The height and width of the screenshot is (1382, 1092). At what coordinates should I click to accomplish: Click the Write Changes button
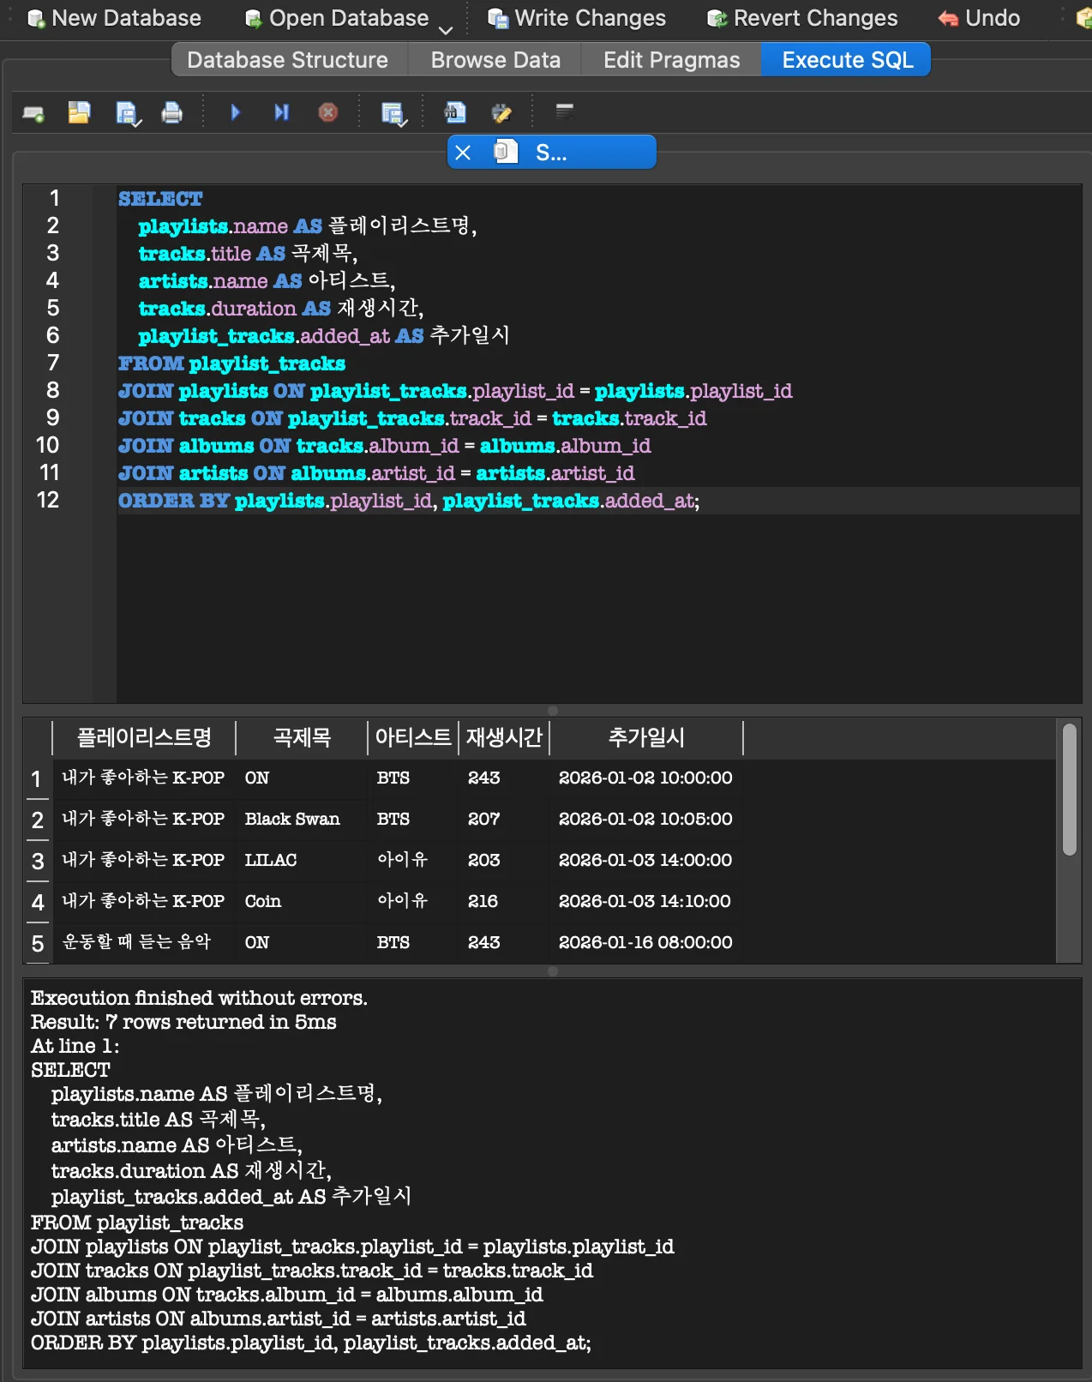click(577, 18)
